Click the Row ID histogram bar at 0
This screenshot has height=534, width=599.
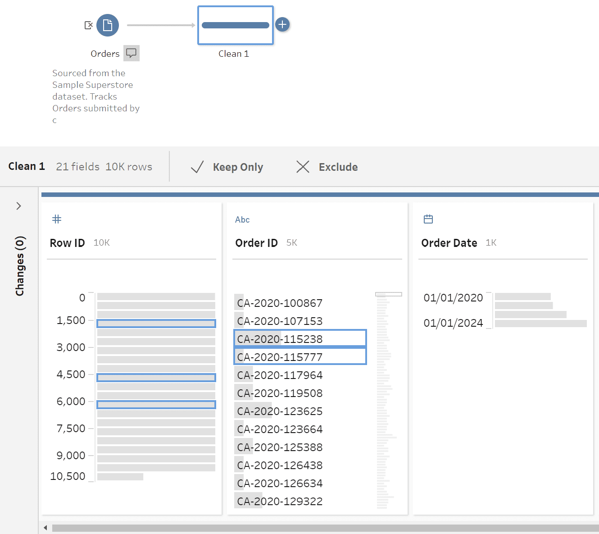click(x=156, y=297)
